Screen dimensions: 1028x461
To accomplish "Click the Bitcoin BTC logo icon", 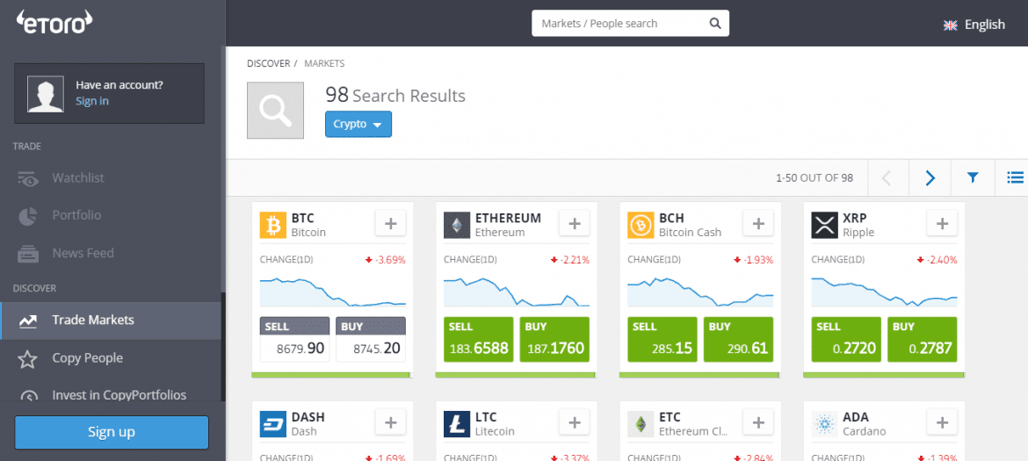I will [x=272, y=225].
